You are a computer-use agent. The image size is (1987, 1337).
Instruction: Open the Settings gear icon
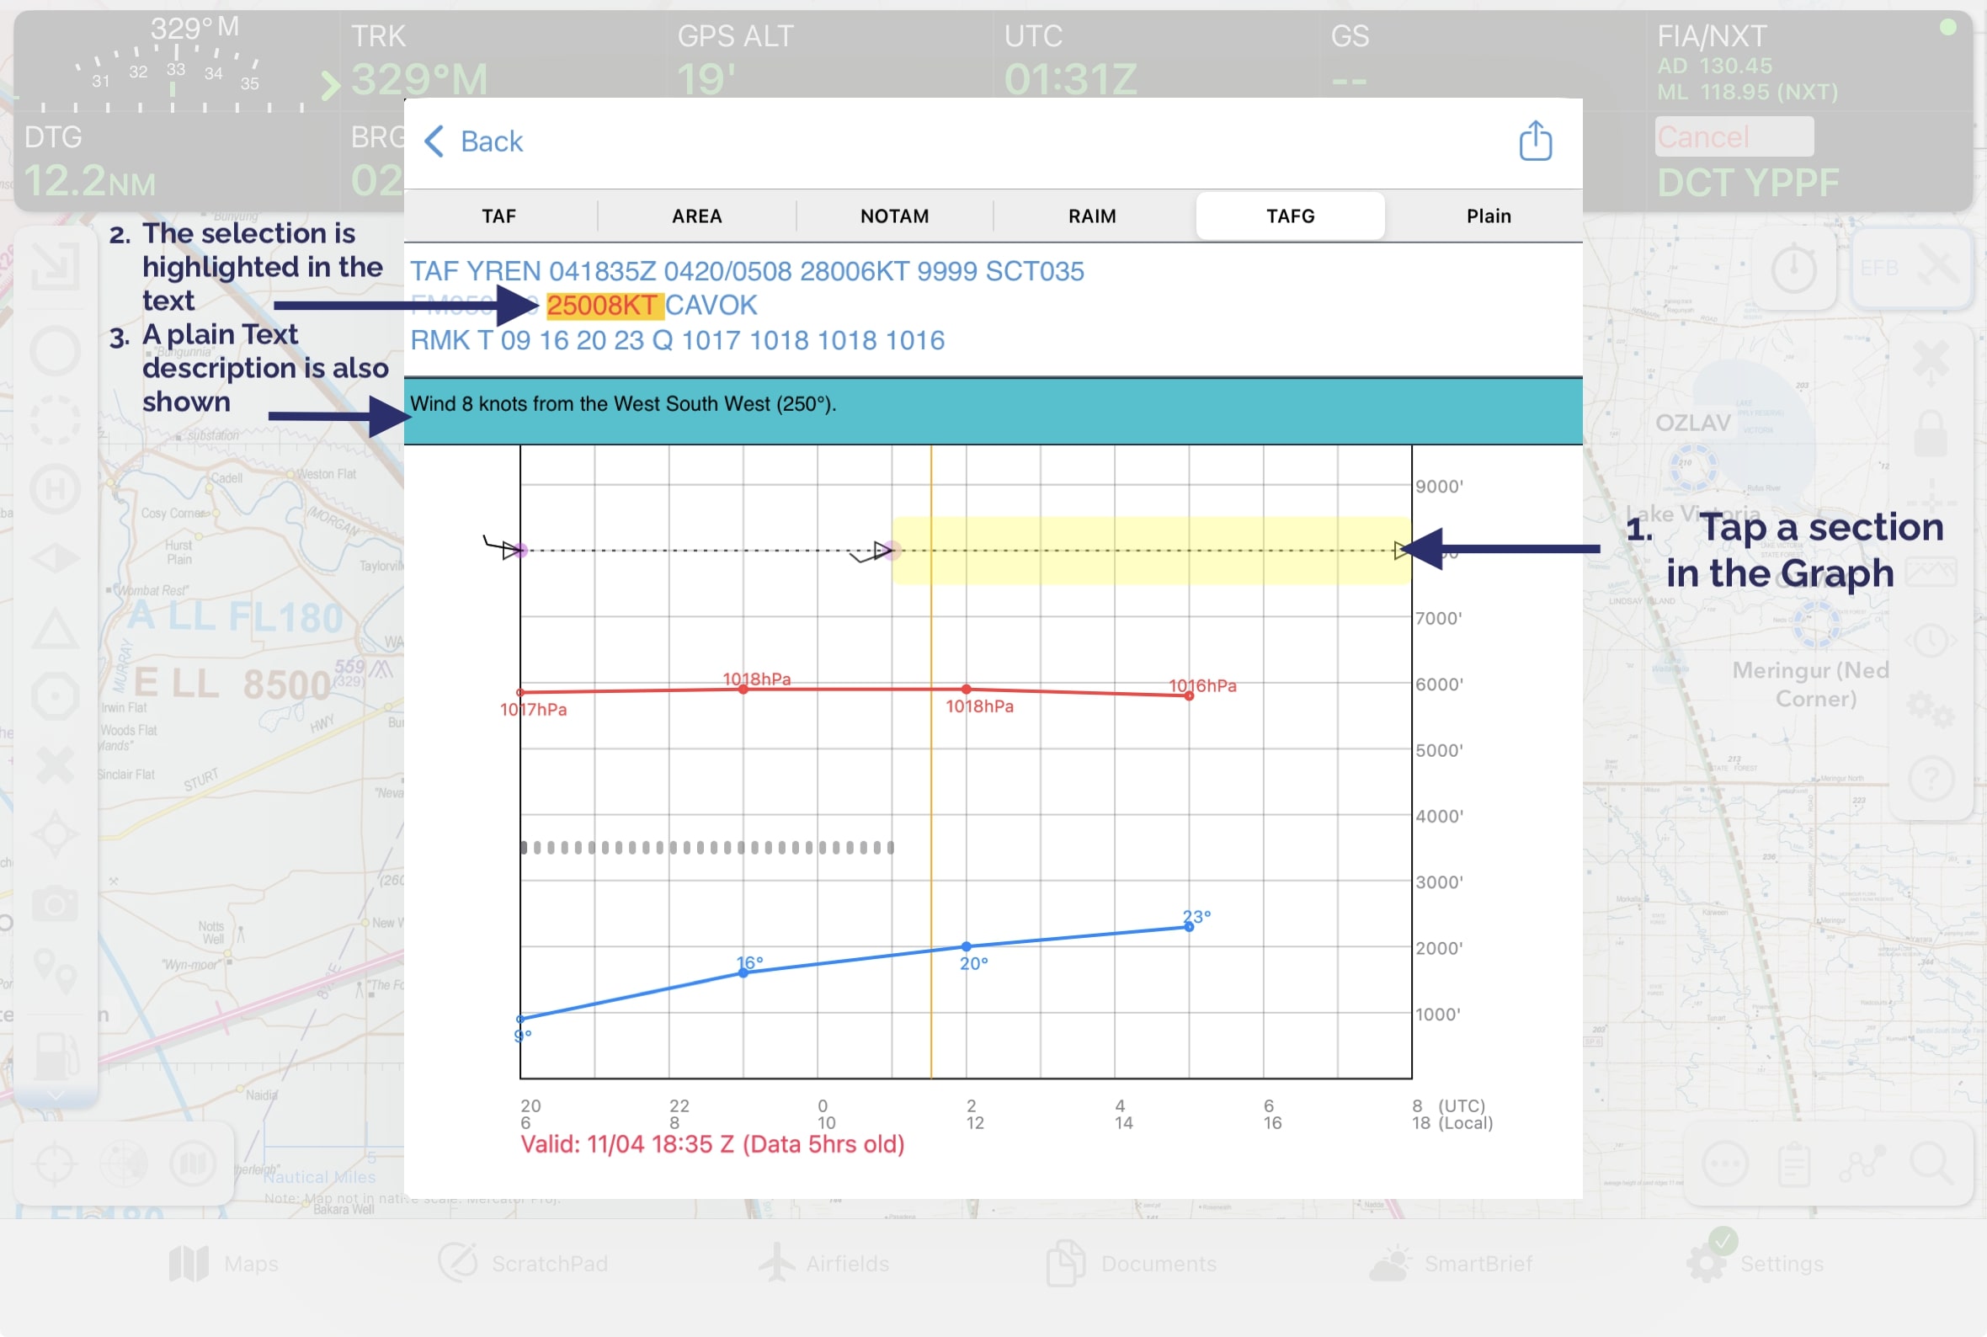tap(1707, 1263)
